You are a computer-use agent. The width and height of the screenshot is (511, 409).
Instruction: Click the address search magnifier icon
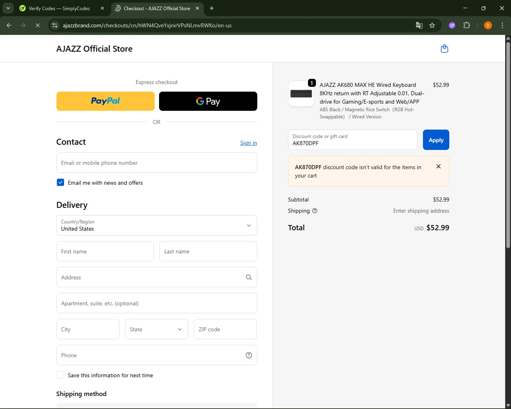(x=249, y=277)
